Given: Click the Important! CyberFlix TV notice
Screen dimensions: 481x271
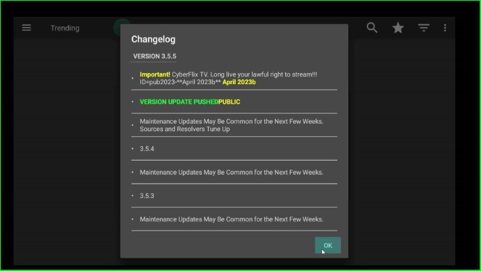Looking at the screenshot, I should [228, 78].
